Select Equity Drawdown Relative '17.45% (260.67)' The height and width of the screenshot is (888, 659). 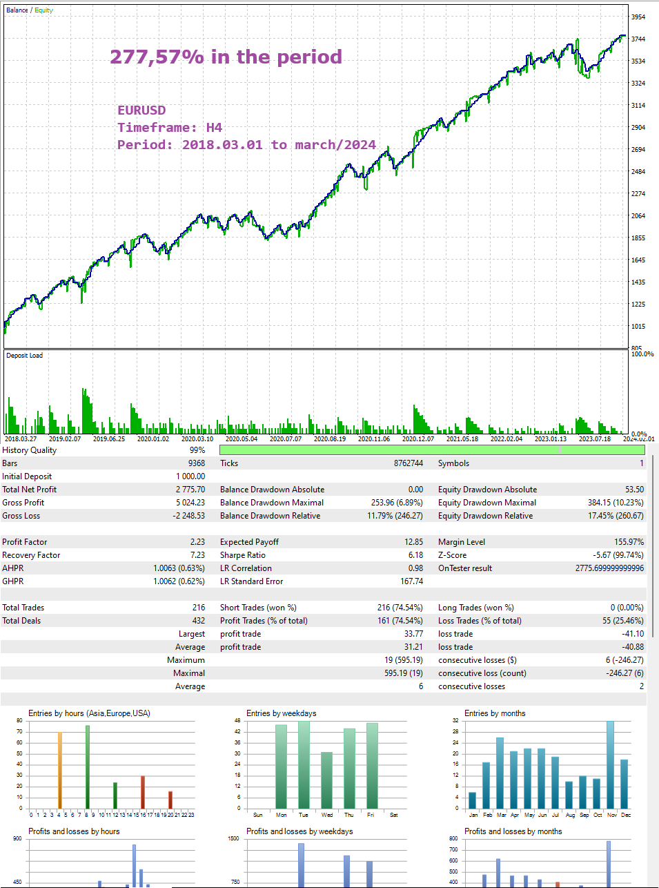tap(616, 516)
